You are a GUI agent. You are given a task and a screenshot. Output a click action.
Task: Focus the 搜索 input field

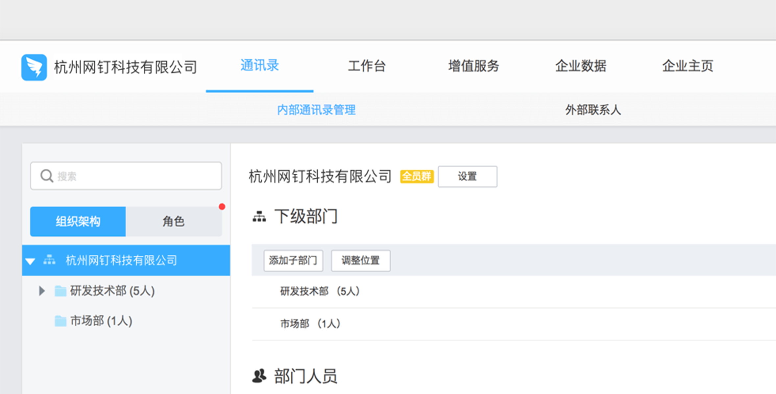(126, 176)
